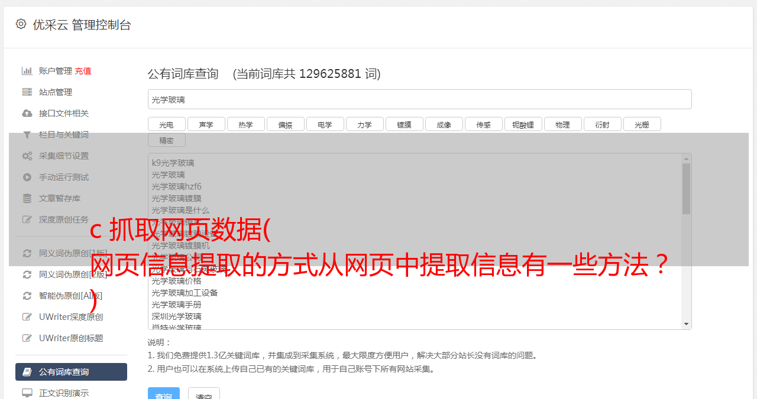757x399 pixels.
Task: Select k9光学玻璃 in results list
Action: (173, 163)
